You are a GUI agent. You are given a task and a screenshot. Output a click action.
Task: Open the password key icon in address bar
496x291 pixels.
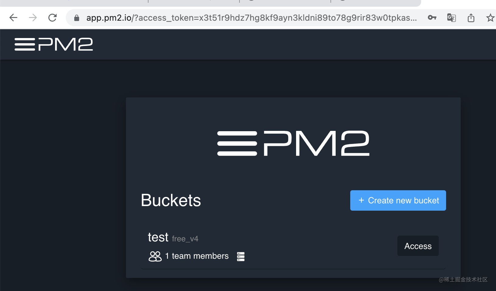[x=432, y=18]
